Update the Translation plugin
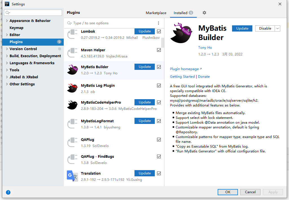The height and width of the screenshot is (200, 289). click(x=144, y=173)
